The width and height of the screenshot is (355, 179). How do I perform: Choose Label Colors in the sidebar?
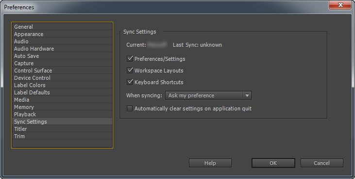pyautogui.click(x=62, y=85)
